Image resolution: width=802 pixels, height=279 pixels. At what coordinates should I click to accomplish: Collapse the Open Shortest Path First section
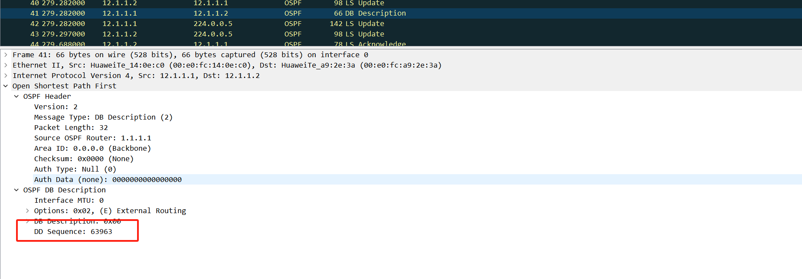pyautogui.click(x=6, y=86)
